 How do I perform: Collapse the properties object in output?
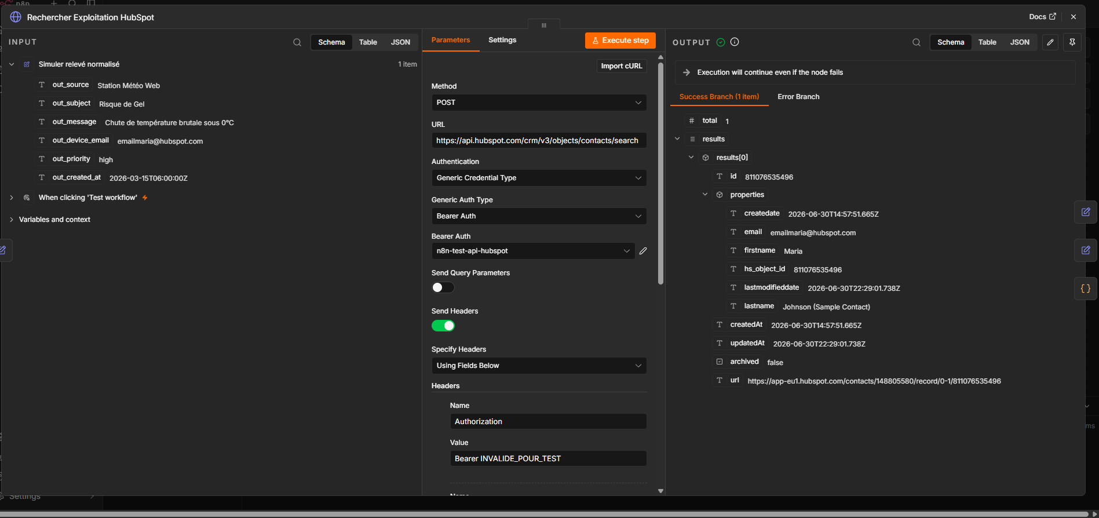pos(705,195)
